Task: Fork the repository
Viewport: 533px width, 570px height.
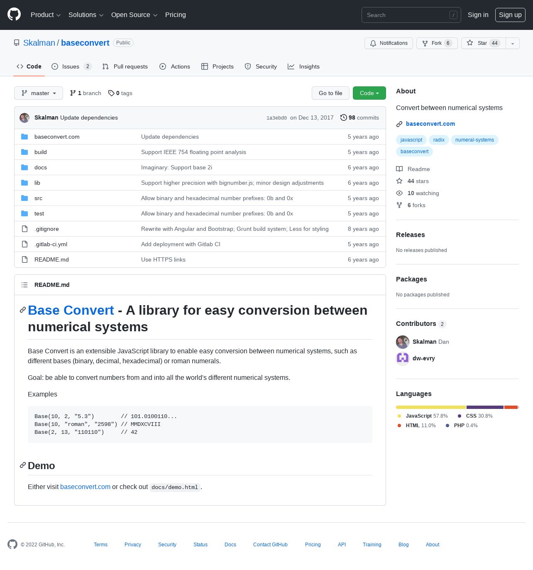Action: coord(437,43)
